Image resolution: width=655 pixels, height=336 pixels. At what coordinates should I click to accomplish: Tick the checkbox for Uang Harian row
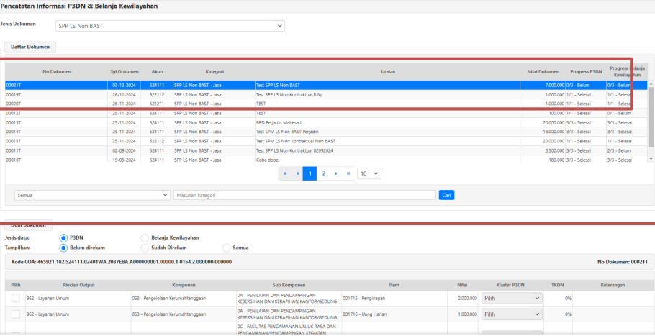click(16, 314)
